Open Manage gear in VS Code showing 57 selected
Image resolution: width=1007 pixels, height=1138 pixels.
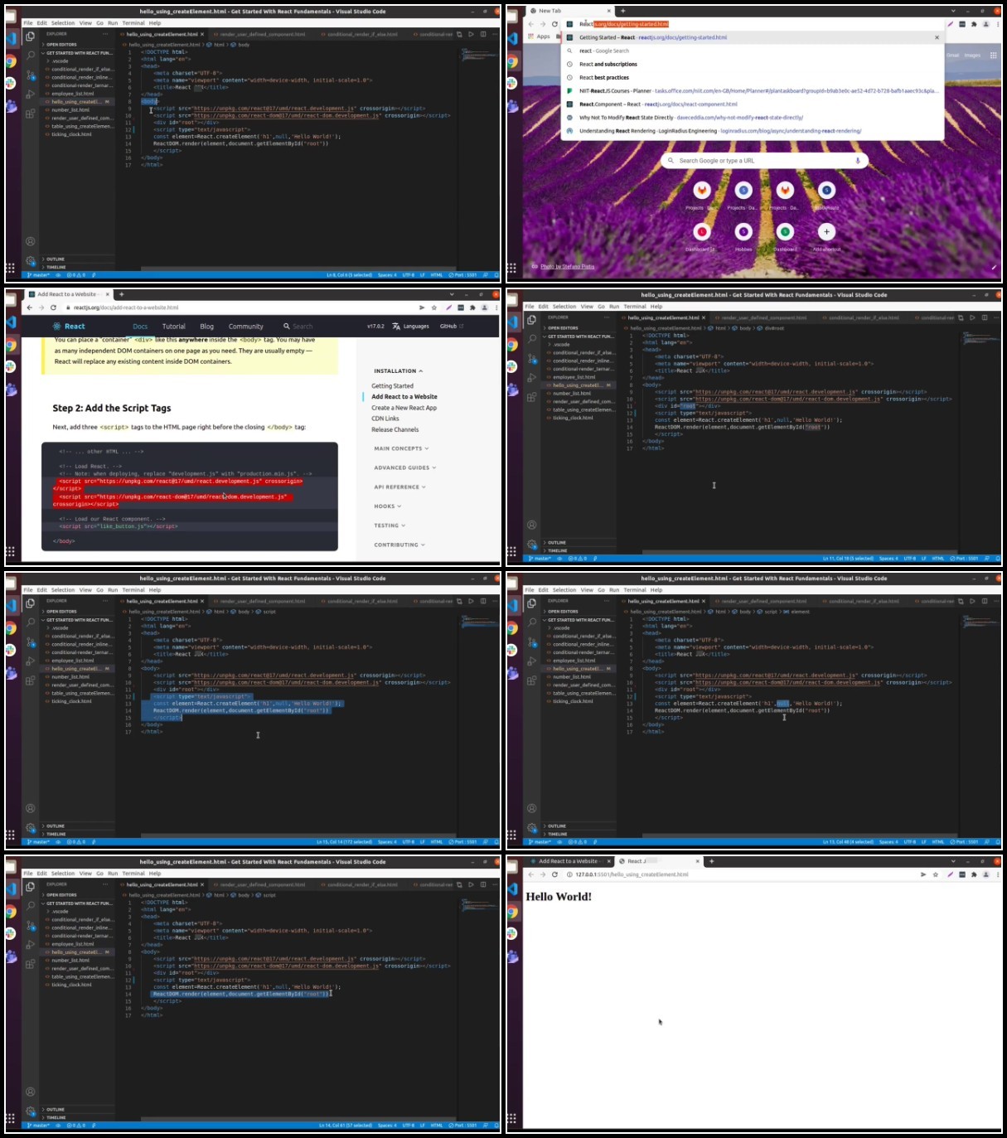pyautogui.click(x=31, y=1111)
